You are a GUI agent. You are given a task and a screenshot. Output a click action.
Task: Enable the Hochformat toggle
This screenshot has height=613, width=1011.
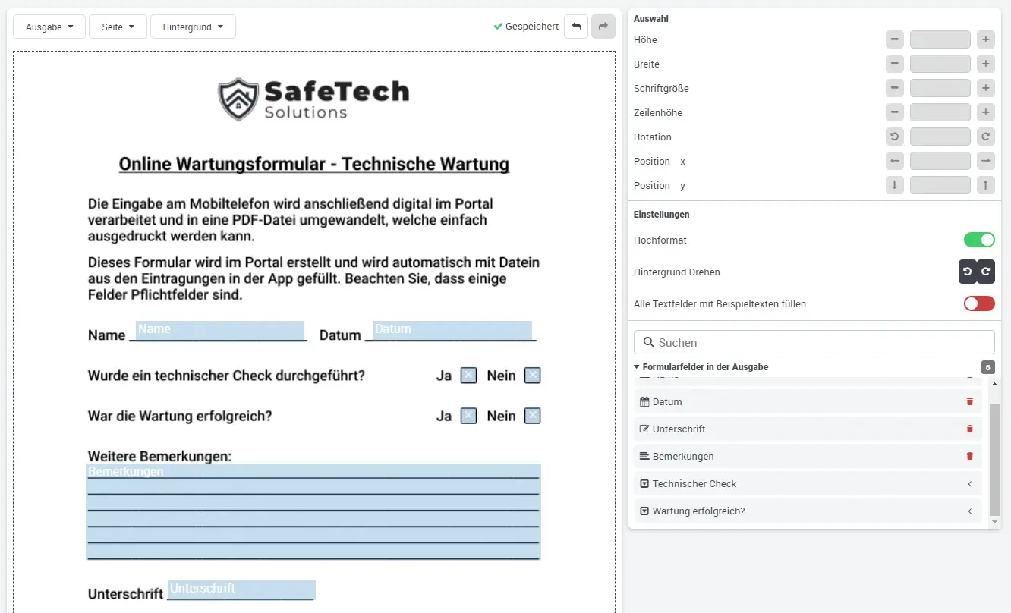pyautogui.click(x=979, y=240)
